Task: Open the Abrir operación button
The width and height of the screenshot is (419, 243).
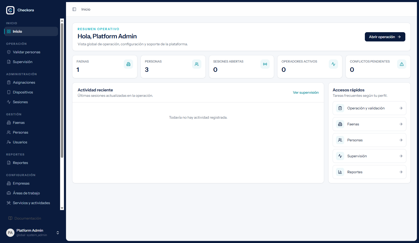Action: pos(385,37)
